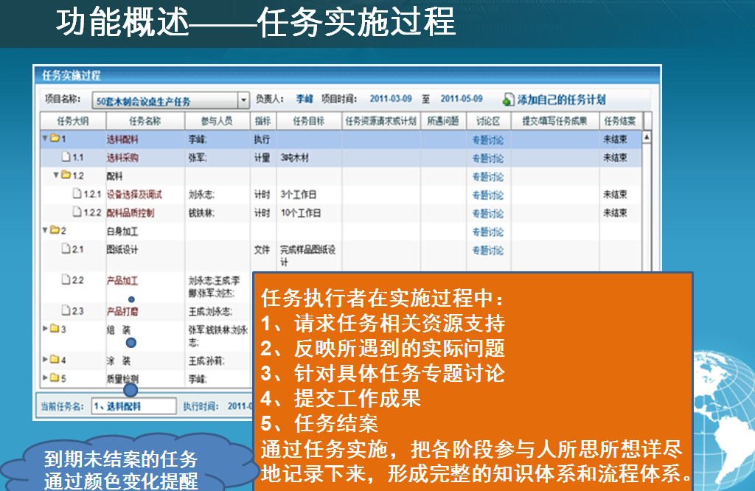Viewport: 755px width, 491px height.
Task: Click folder icon of task 4
Action: coord(55,359)
